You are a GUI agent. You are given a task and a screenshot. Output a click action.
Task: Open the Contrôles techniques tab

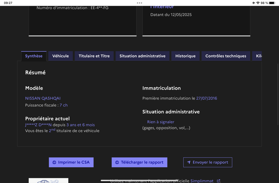[x=226, y=56]
